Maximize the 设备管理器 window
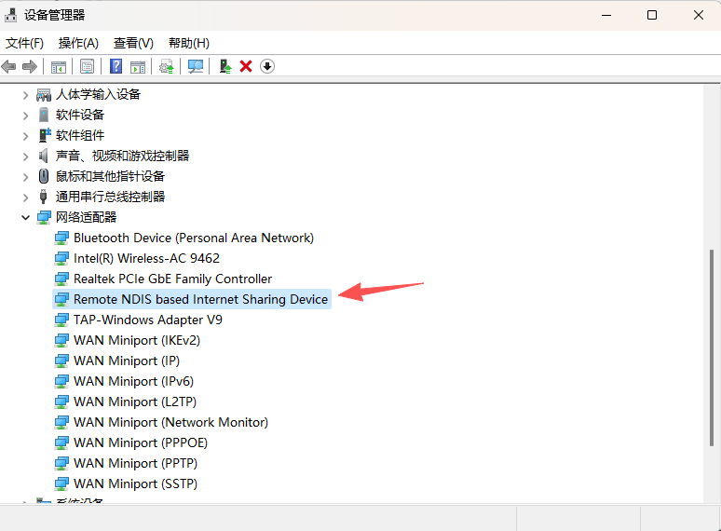 point(652,15)
